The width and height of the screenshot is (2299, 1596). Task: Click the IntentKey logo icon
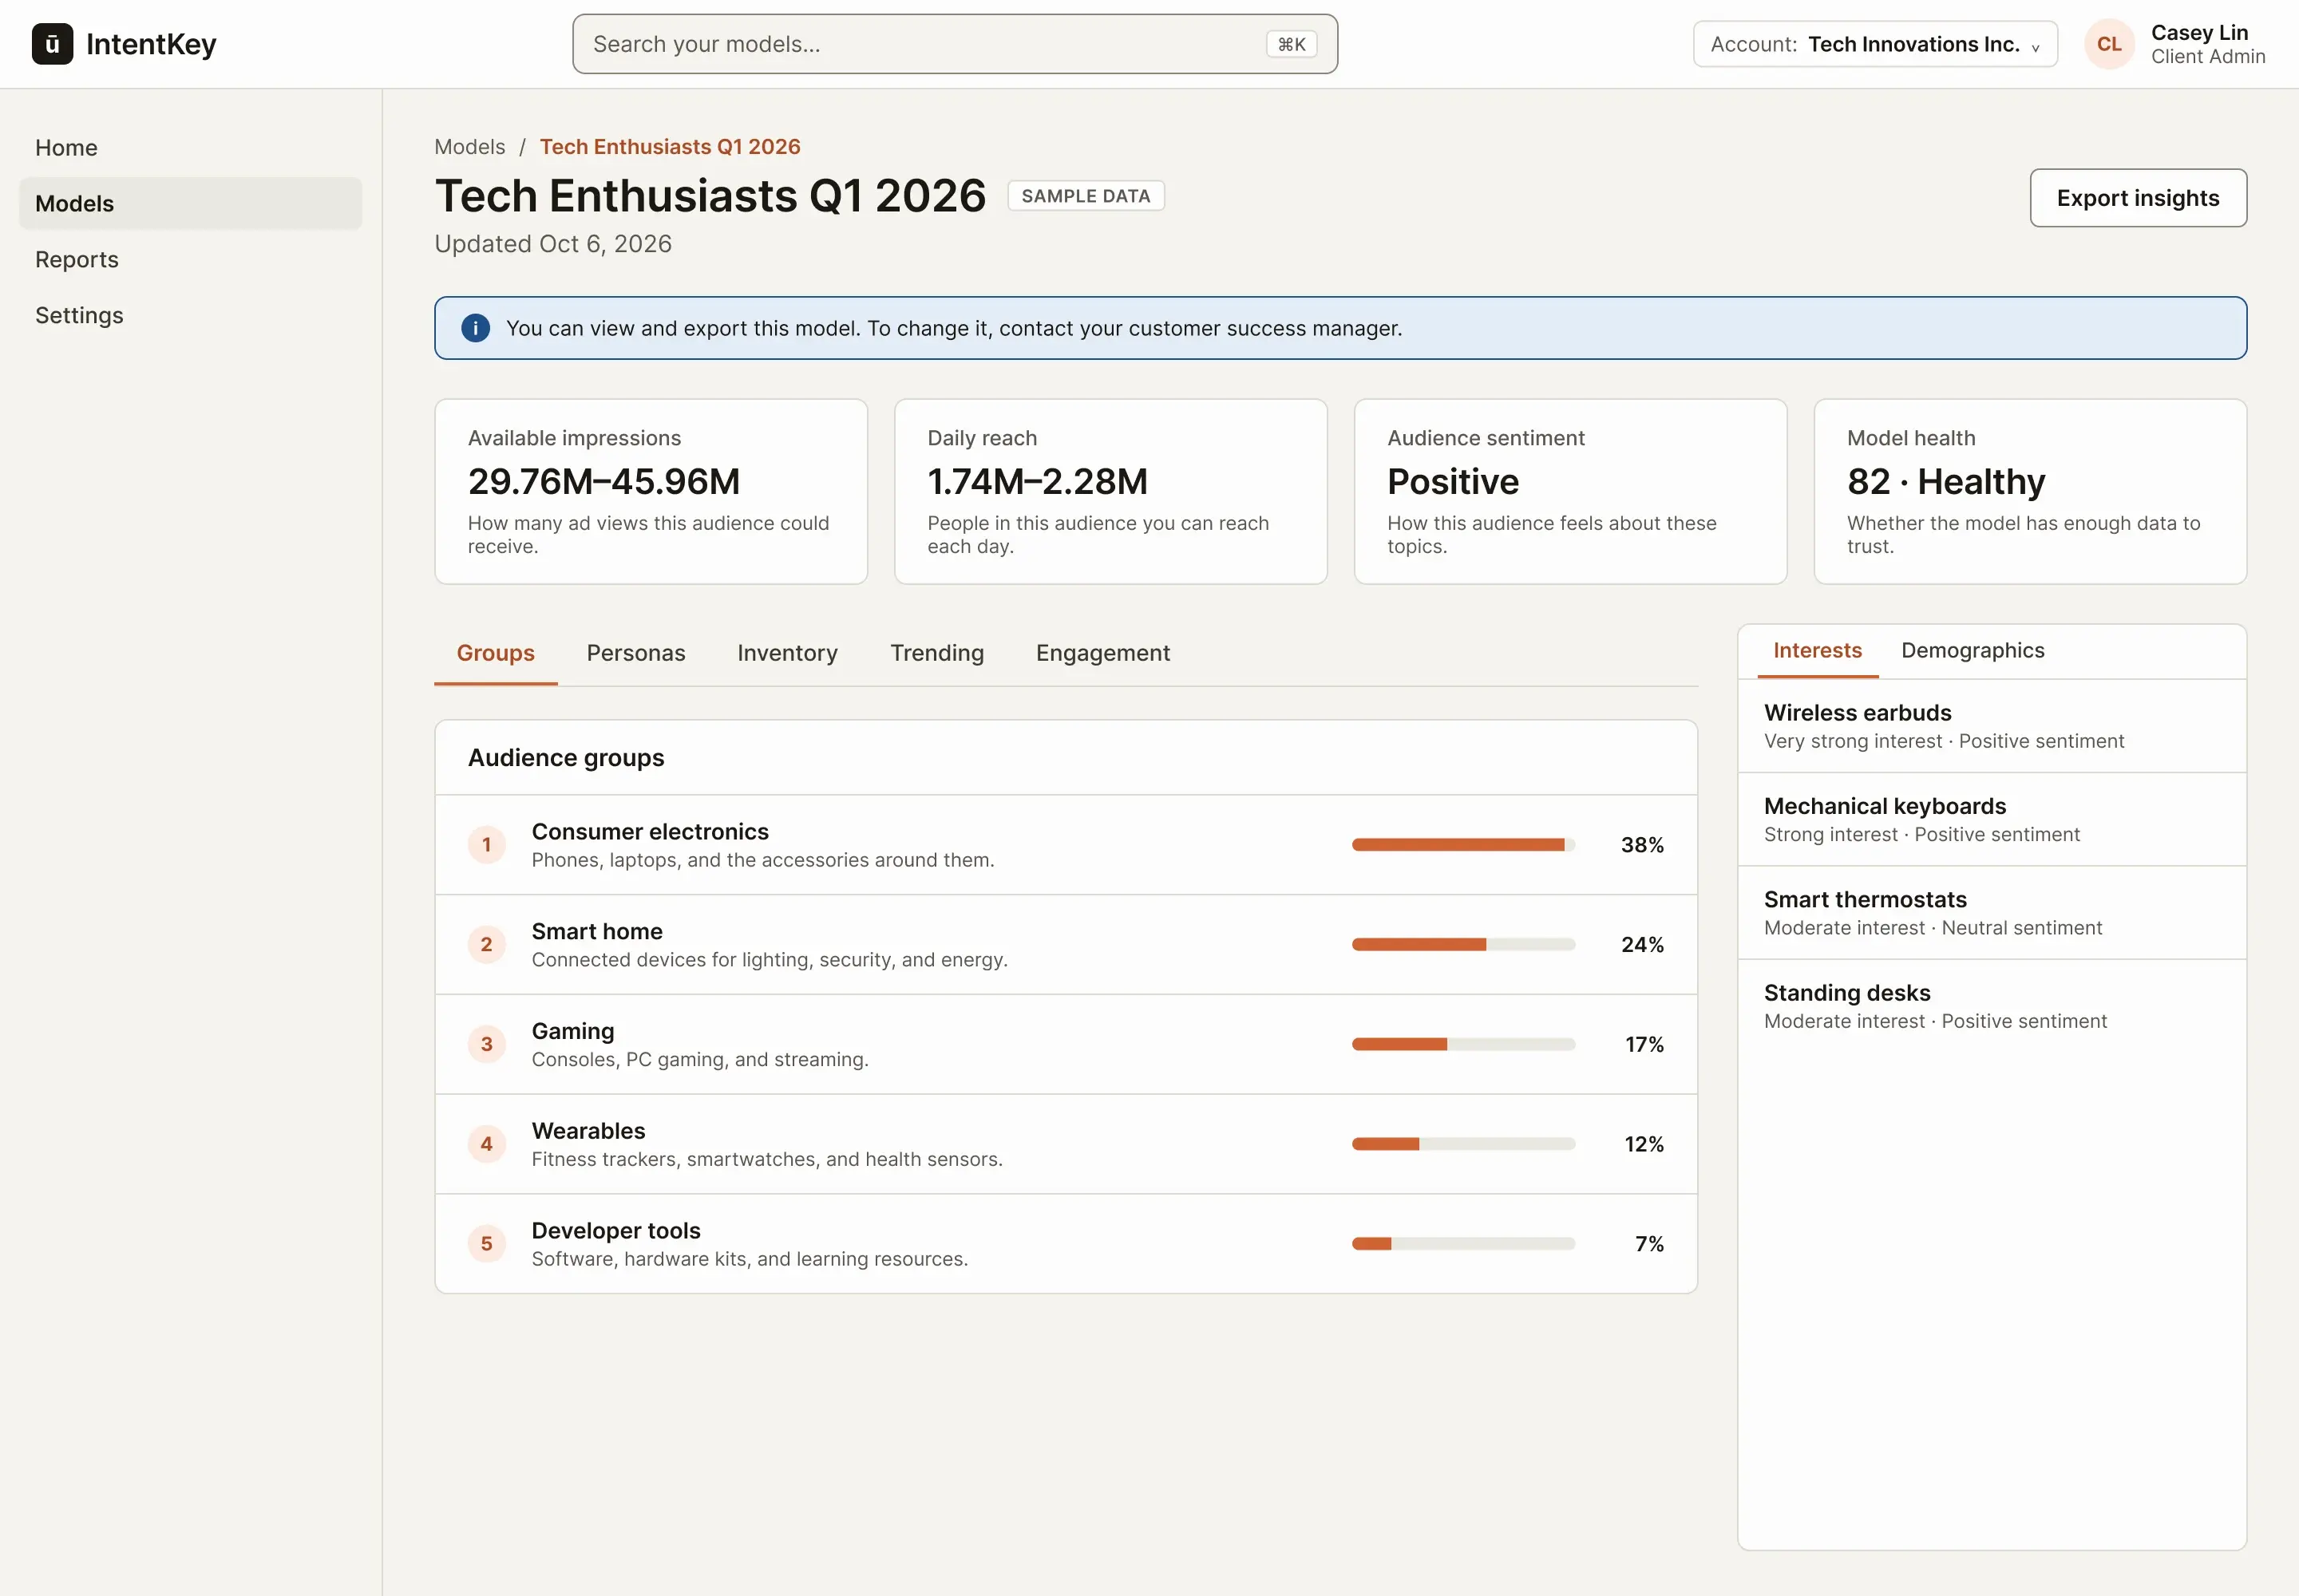[52, 44]
